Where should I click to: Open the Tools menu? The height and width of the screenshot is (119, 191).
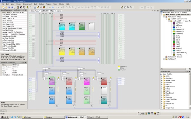coord(55,4)
